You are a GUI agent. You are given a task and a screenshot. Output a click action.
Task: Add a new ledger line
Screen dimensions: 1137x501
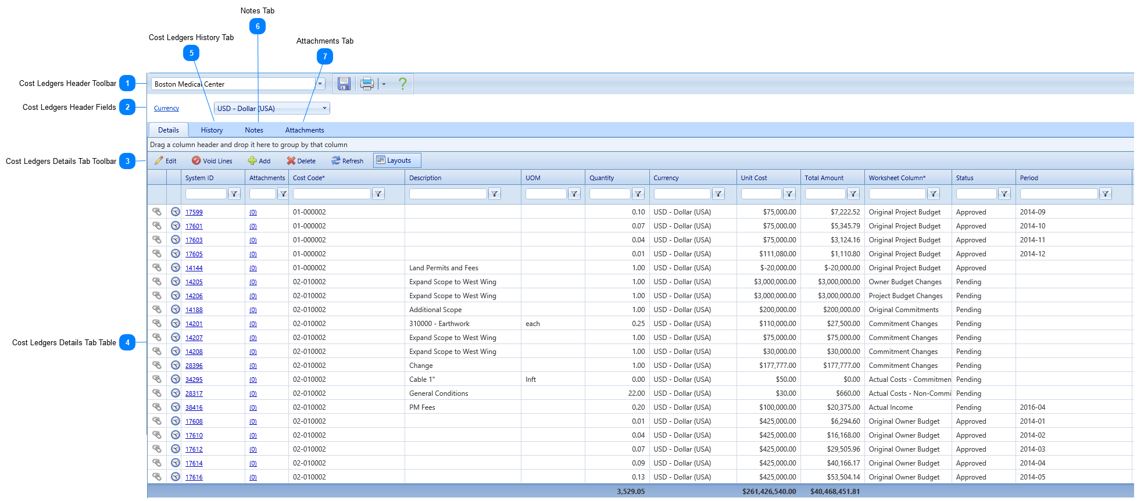click(259, 161)
